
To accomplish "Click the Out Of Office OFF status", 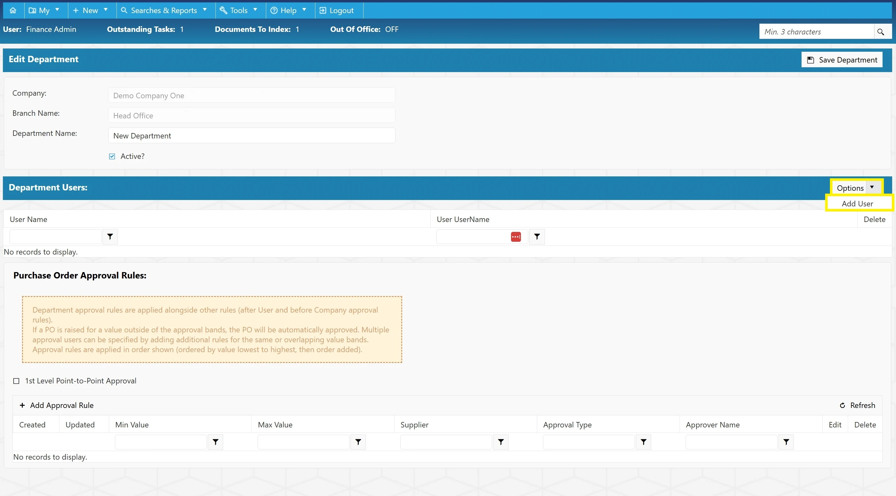I will 392,29.
